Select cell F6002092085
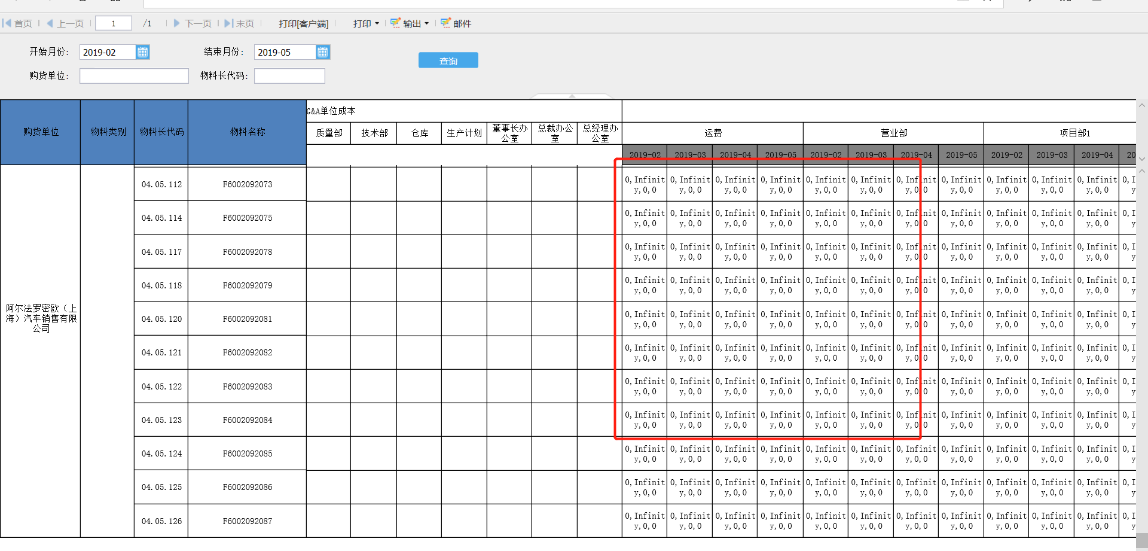1148x551 pixels. [x=247, y=453]
